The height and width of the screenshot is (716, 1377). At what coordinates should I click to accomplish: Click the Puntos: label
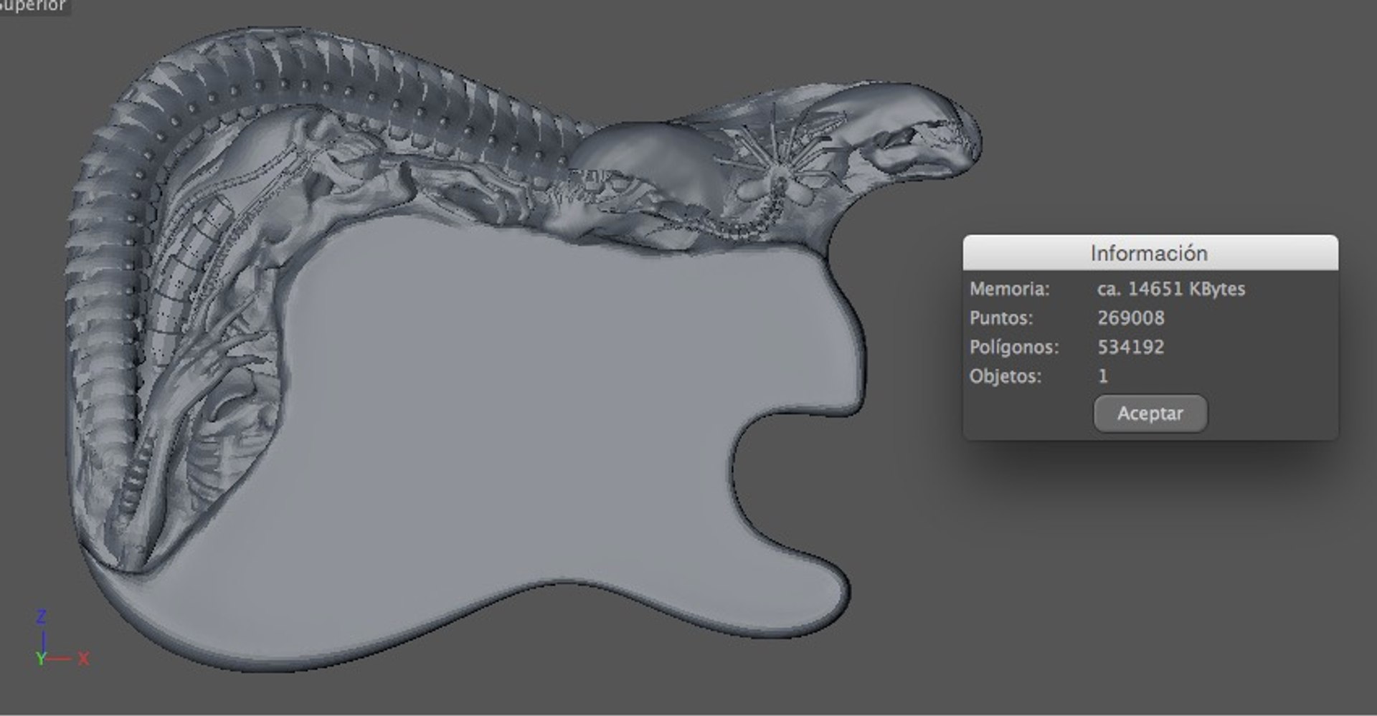1001,318
